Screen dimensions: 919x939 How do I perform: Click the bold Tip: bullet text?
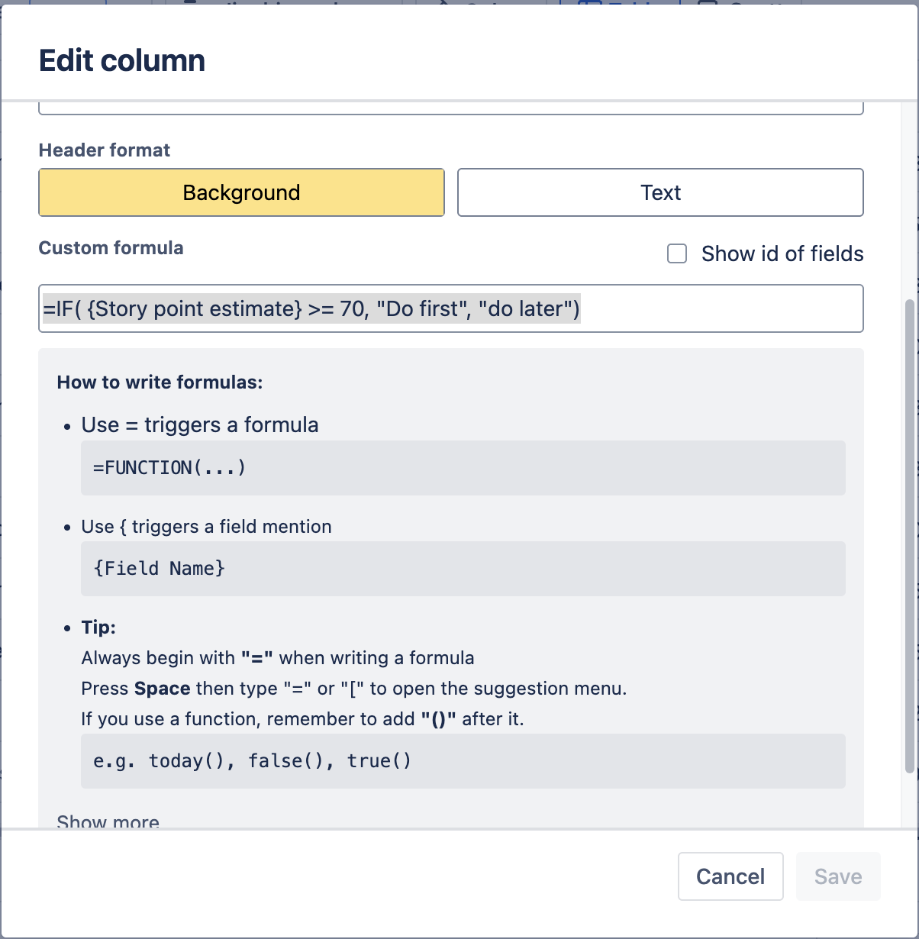pyautogui.click(x=98, y=628)
